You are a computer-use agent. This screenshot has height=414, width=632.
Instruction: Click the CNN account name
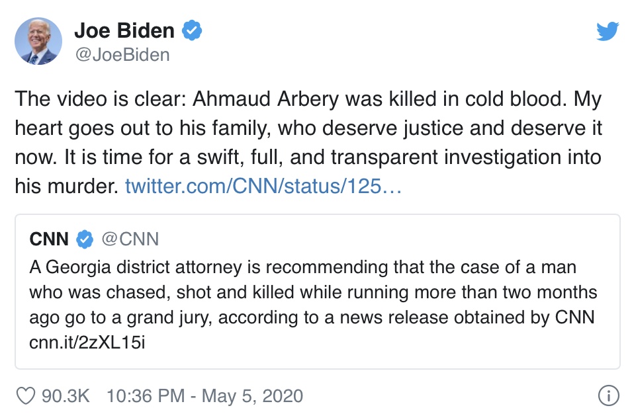pyautogui.click(x=49, y=239)
